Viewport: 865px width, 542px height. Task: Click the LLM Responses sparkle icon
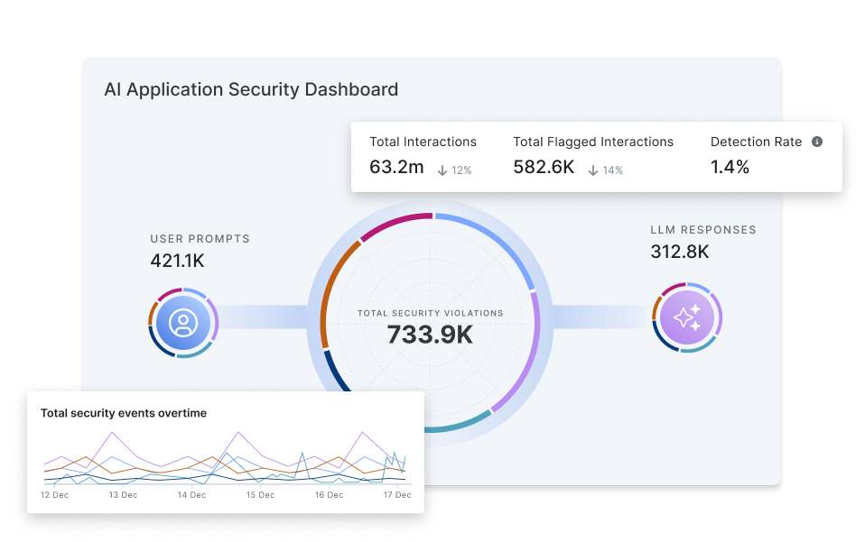click(x=687, y=317)
